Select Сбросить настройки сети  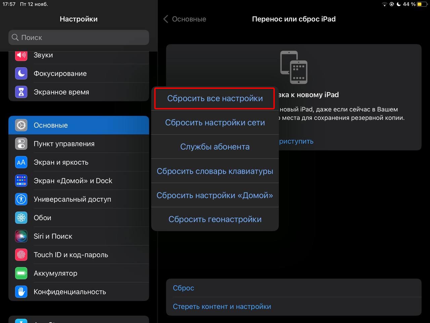click(215, 122)
